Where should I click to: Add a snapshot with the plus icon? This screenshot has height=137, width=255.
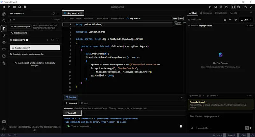(47, 40)
